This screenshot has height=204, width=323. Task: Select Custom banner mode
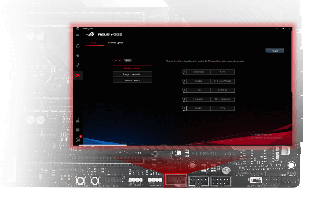point(132,80)
